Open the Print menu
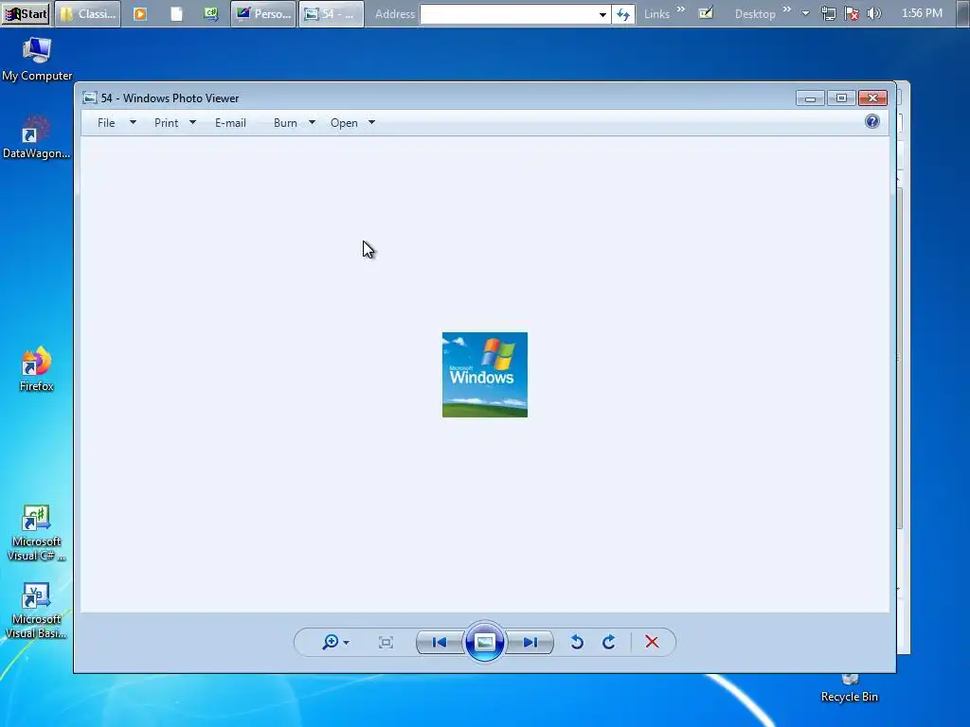 (x=167, y=123)
